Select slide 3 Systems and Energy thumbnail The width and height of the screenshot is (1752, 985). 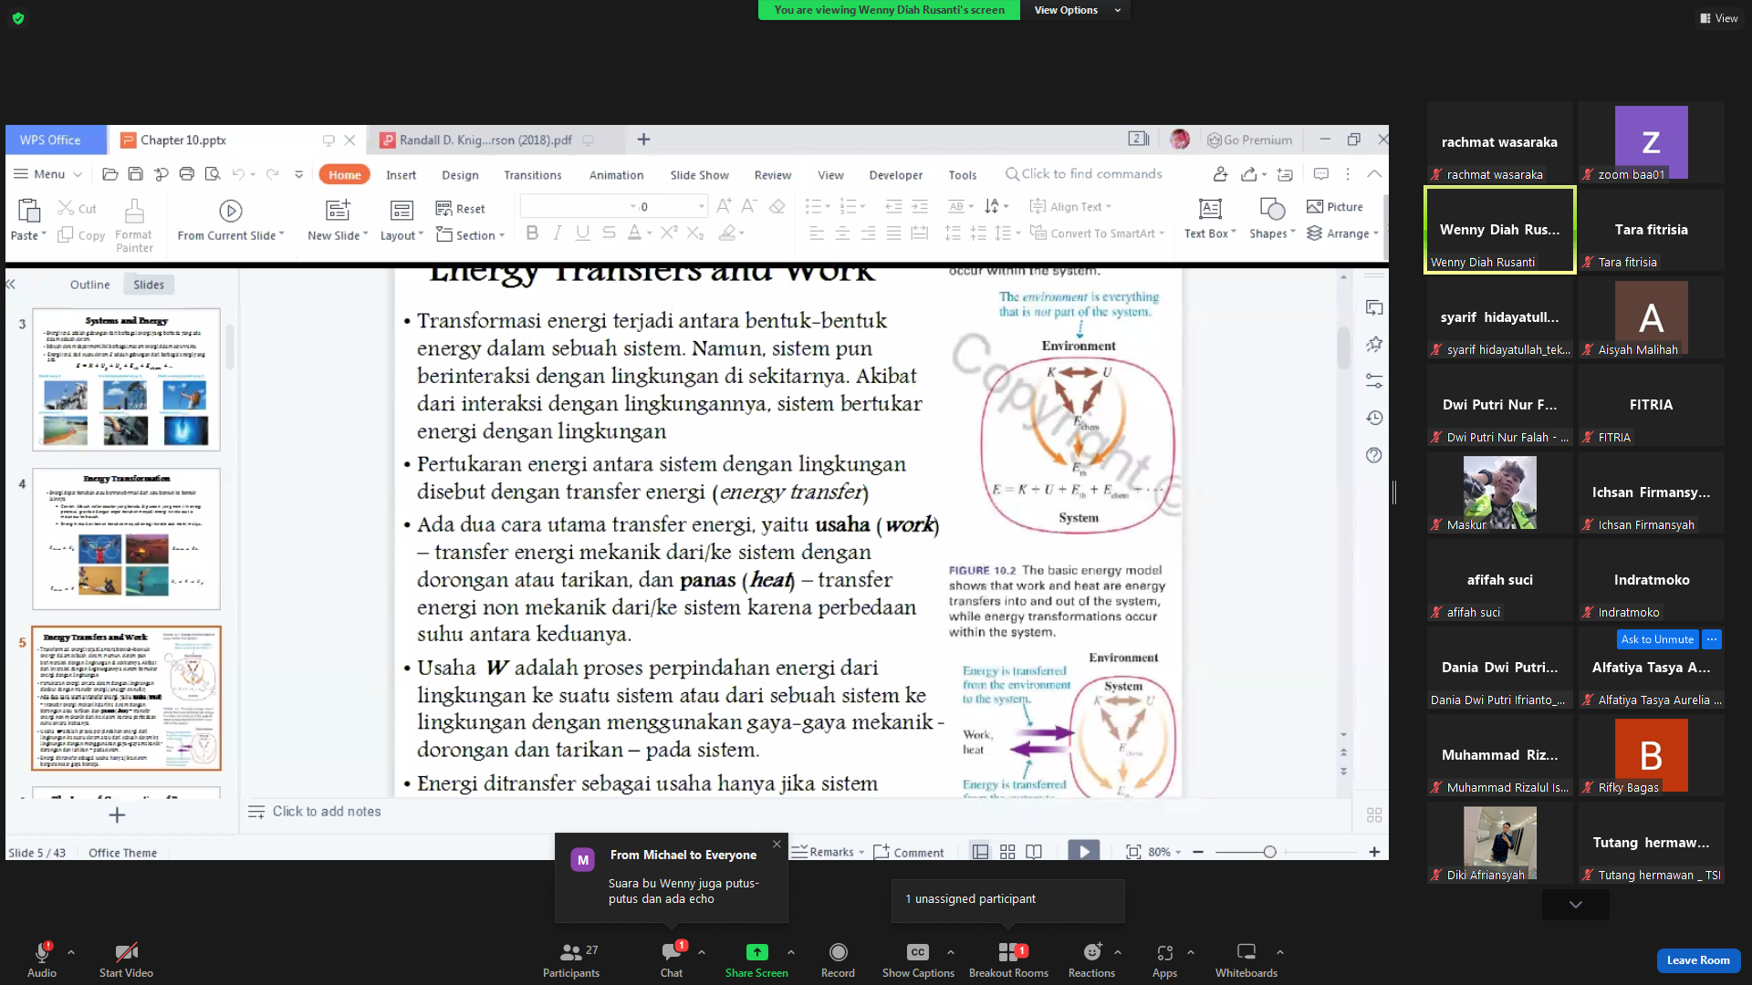tap(127, 379)
